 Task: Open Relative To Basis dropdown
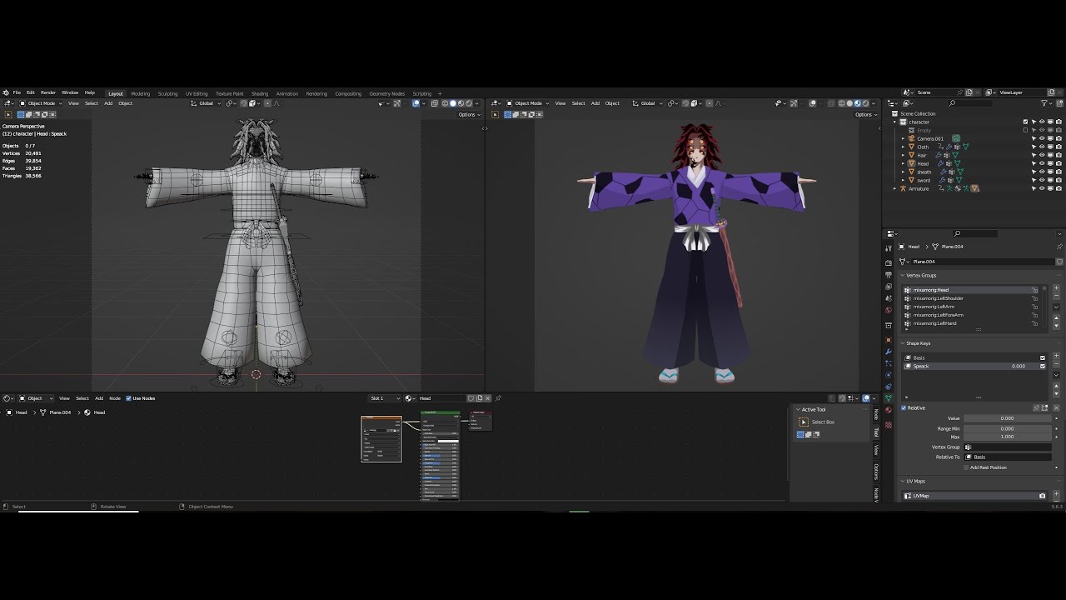[x=1007, y=457]
